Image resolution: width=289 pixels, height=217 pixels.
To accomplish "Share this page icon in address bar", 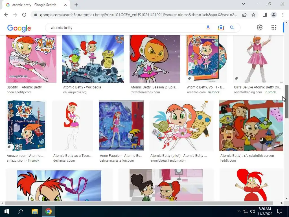I will click(244, 15).
